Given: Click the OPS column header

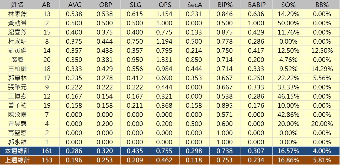Looking at the screenshot, I should point(164,5).
